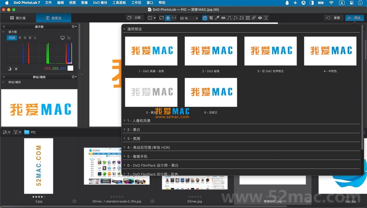This screenshot has width=367, height=208.
Task: Click the PIC folder icon
Action: (x=27, y=132)
